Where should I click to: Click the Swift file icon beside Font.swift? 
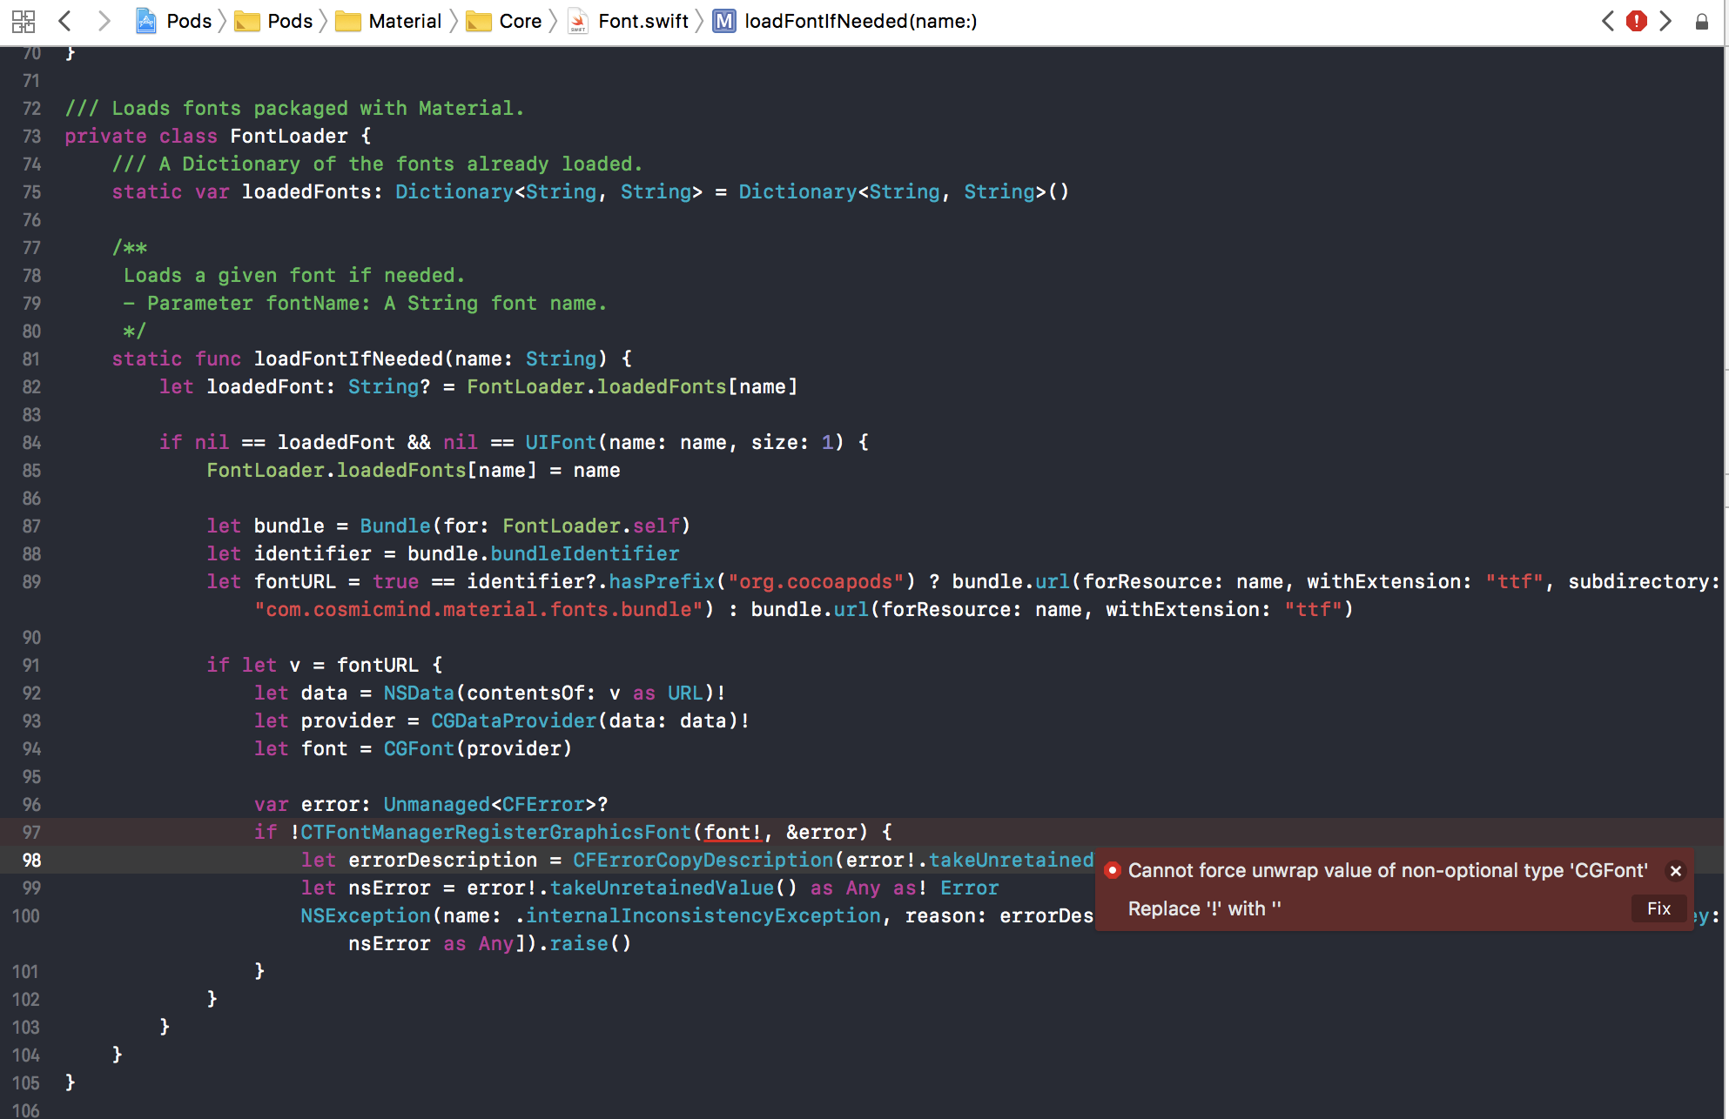(x=578, y=21)
